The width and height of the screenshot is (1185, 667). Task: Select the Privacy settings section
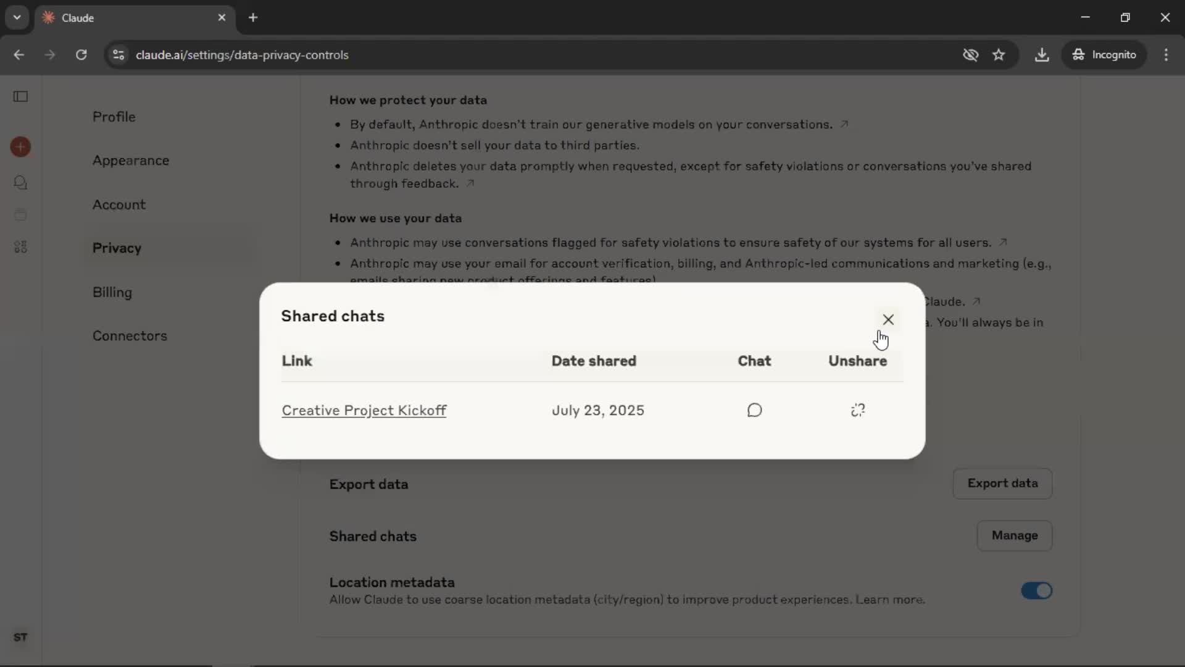117,248
